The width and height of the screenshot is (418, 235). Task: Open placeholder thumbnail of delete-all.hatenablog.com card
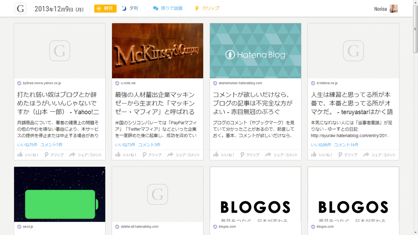(157, 194)
